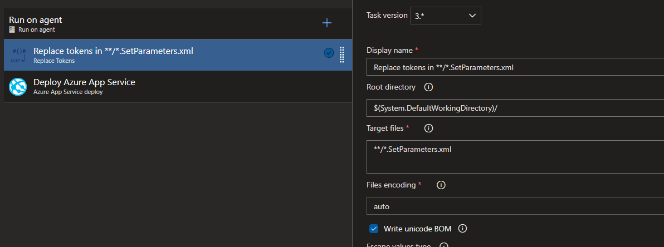This screenshot has height=247, width=664.
Task: Add a task to Run on agent
Action: 327,23
